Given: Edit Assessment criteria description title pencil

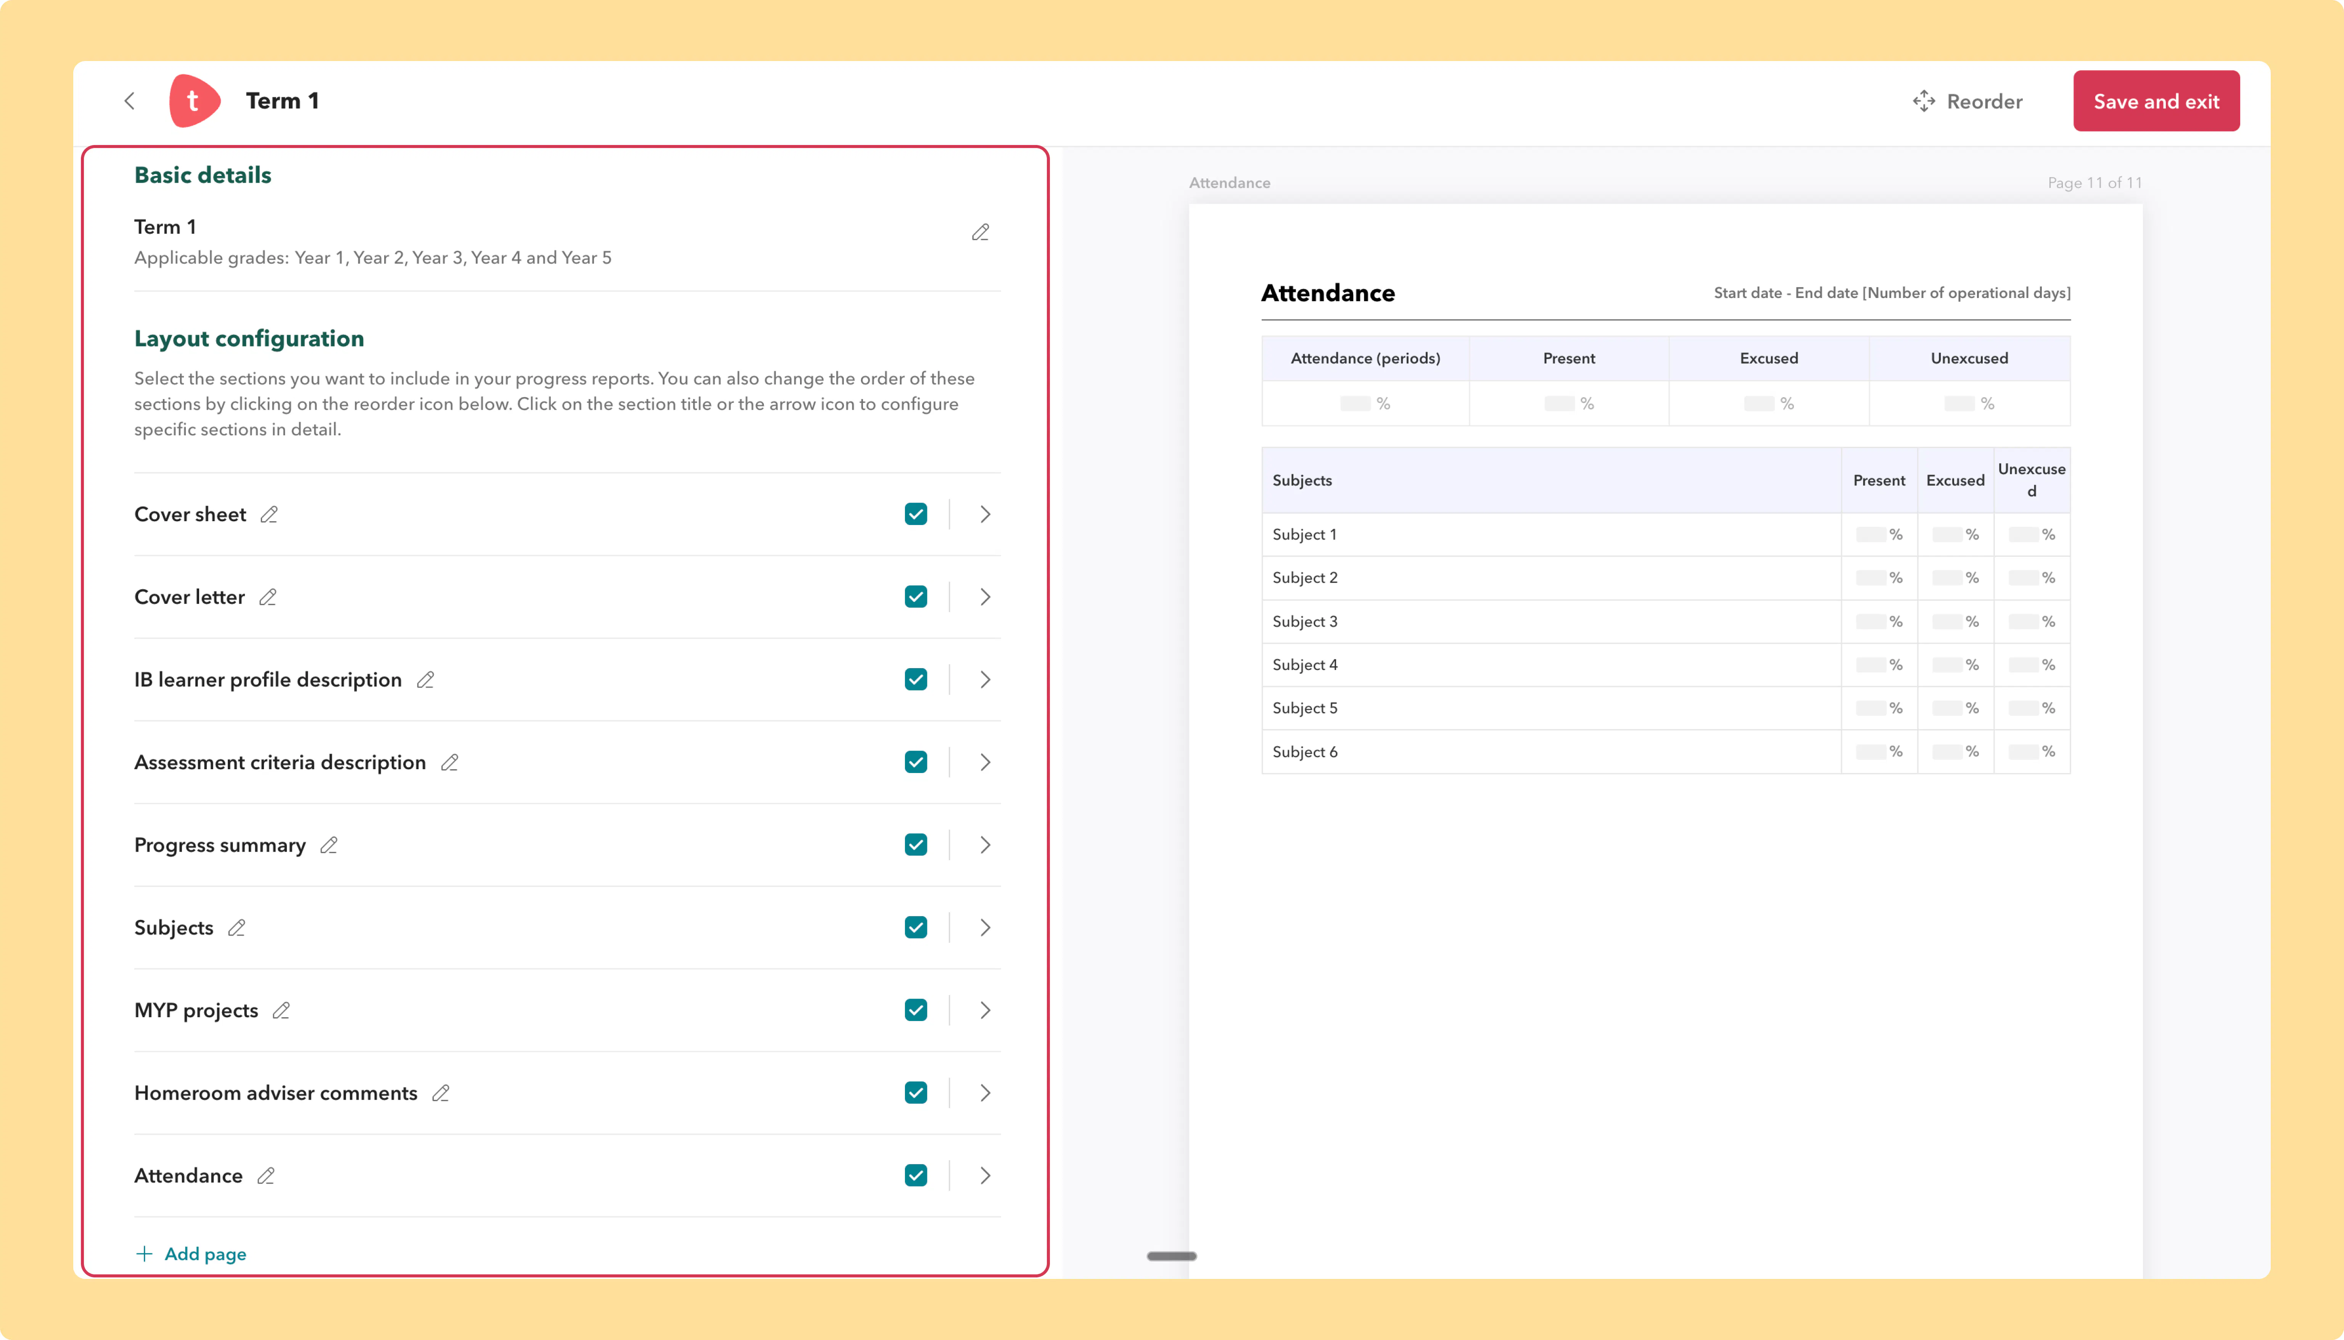Looking at the screenshot, I should pyautogui.click(x=449, y=763).
